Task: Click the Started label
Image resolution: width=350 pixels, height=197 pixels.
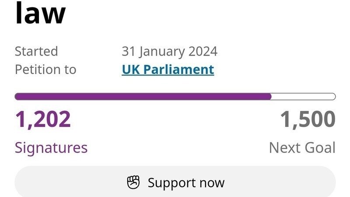Action: point(36,51)
